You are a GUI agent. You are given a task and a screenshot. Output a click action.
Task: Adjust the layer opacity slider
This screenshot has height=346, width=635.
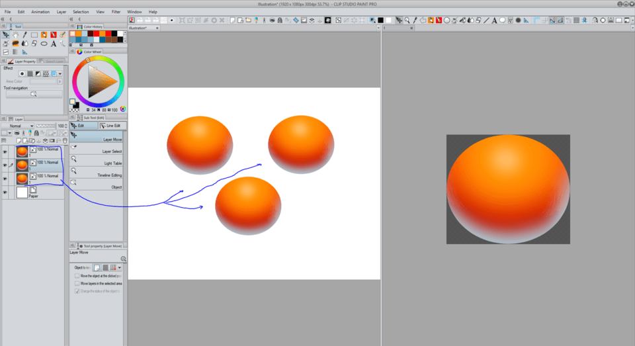46,126
